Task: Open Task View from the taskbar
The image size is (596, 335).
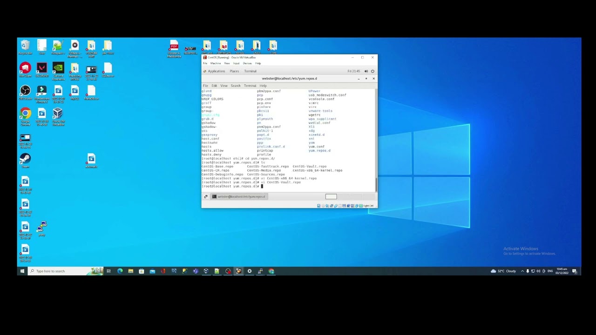Action: (x=108, y=271)
